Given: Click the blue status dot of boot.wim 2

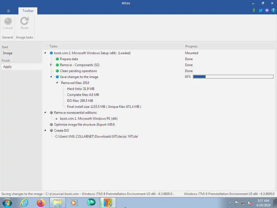Looking at the screenshot, I should click(51, 53).
